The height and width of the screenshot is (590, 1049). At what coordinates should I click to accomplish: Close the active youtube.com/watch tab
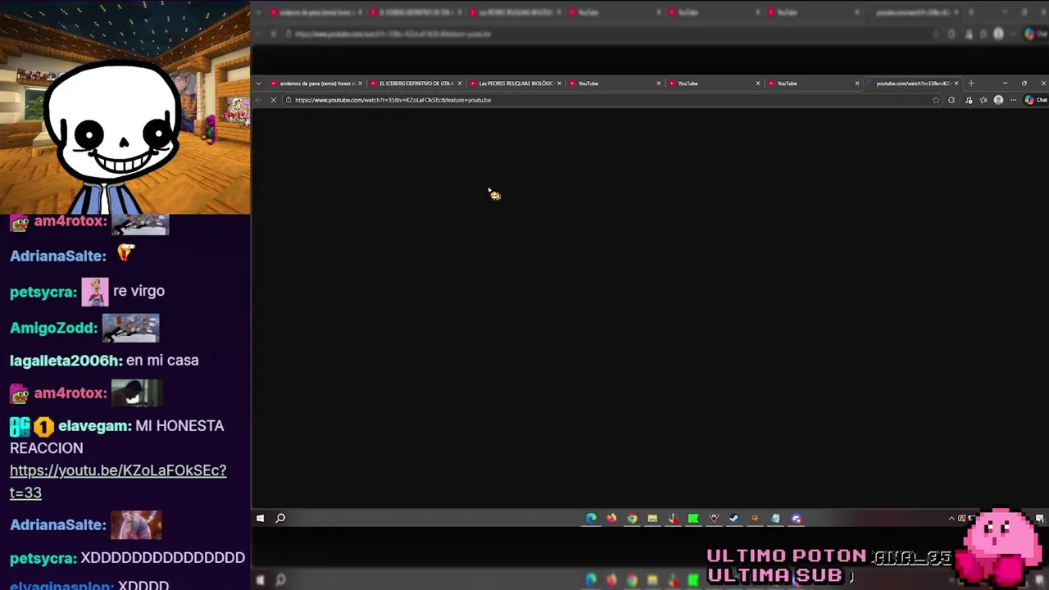tap(956, 83)
